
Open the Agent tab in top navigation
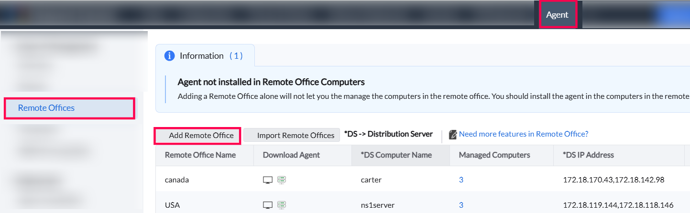click(557, 14)
